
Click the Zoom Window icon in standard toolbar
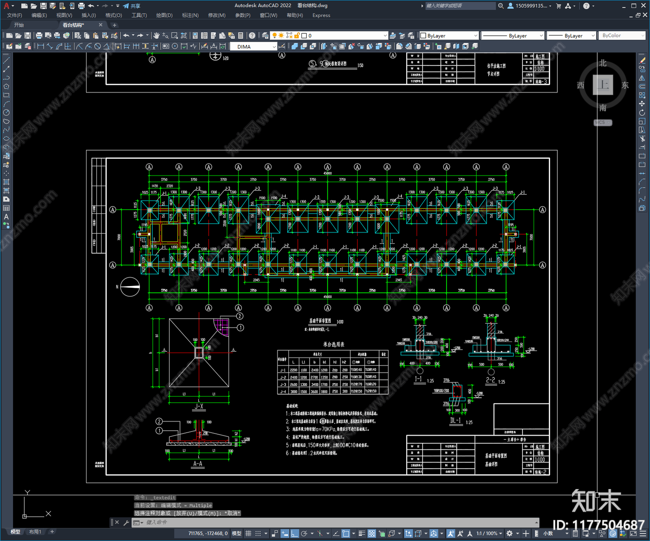[175, 36]
